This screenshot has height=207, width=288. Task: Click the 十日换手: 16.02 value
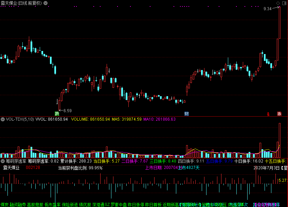click(x=249, y=161)
